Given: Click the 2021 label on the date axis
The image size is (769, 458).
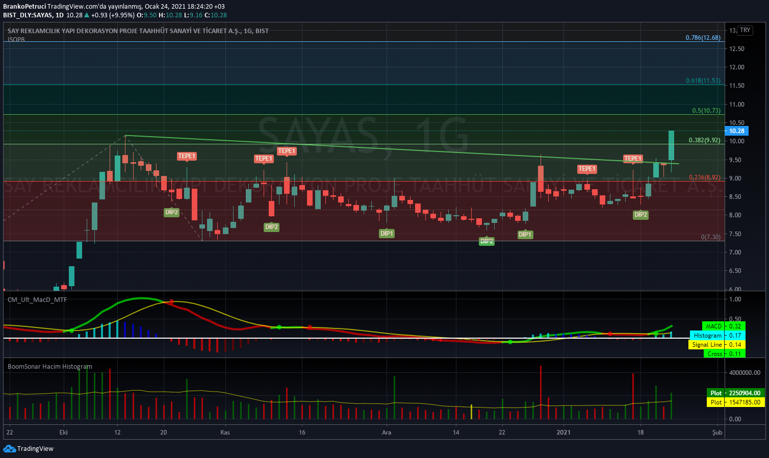Looking at the screenshot, I should (563, 432).
